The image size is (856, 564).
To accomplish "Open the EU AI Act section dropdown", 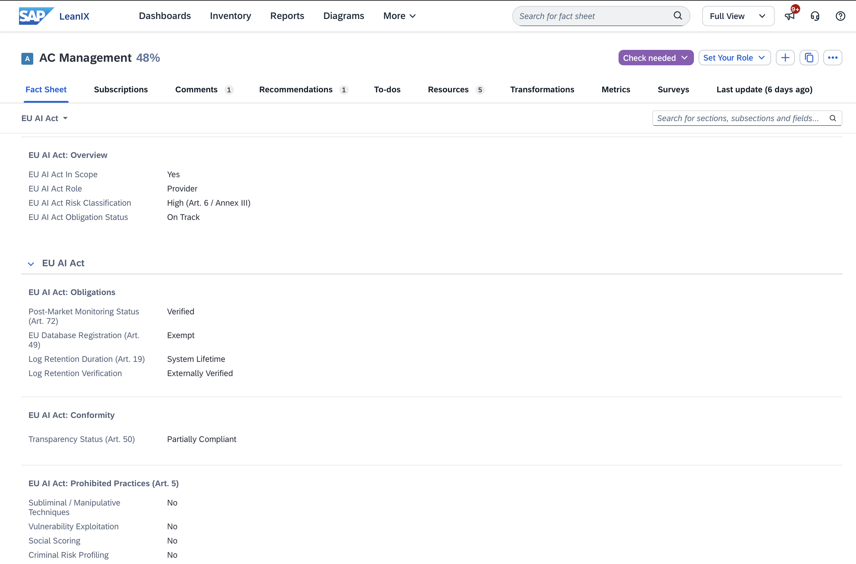I will [45, 118].
